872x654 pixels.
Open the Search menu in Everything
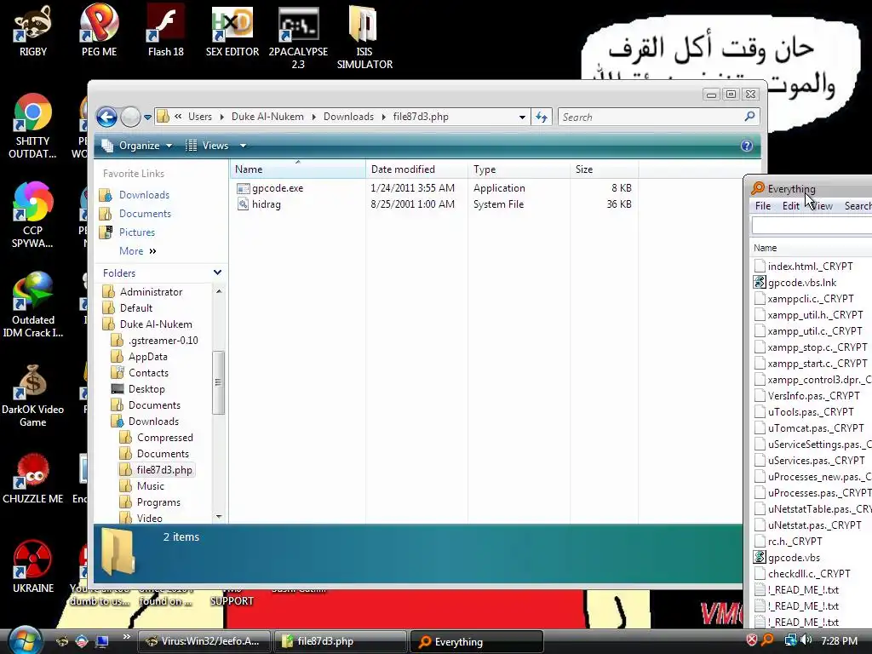[857, 206]
